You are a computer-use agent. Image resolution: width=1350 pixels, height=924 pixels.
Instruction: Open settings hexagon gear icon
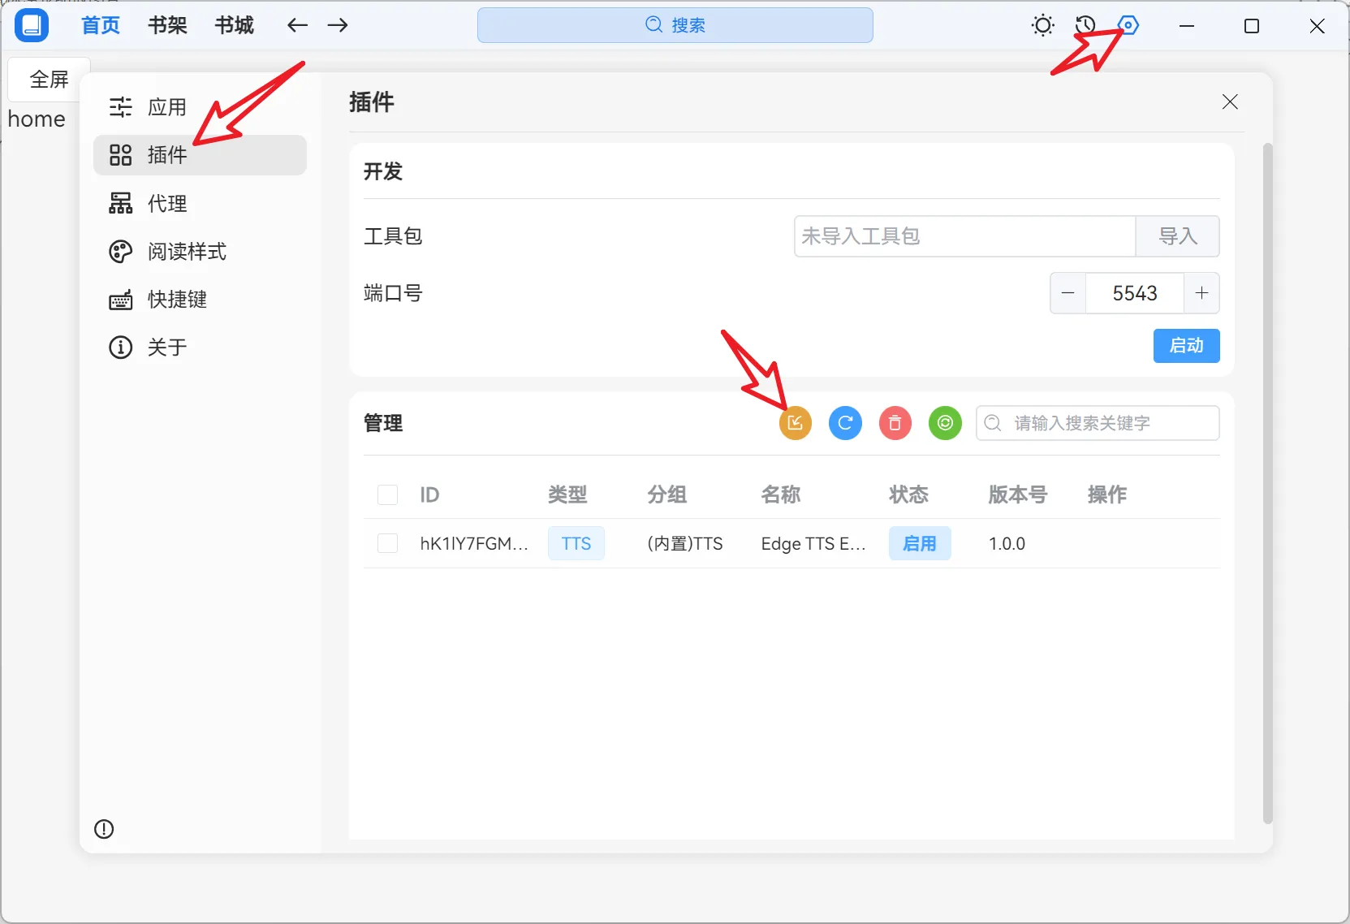[1128, 25]
